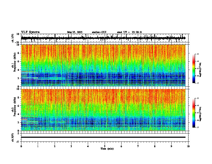Image resolution: width=212 pixels, height=164 pixels.
Task: Click the time axis tick label '1'
Action: tap(38, 146)
